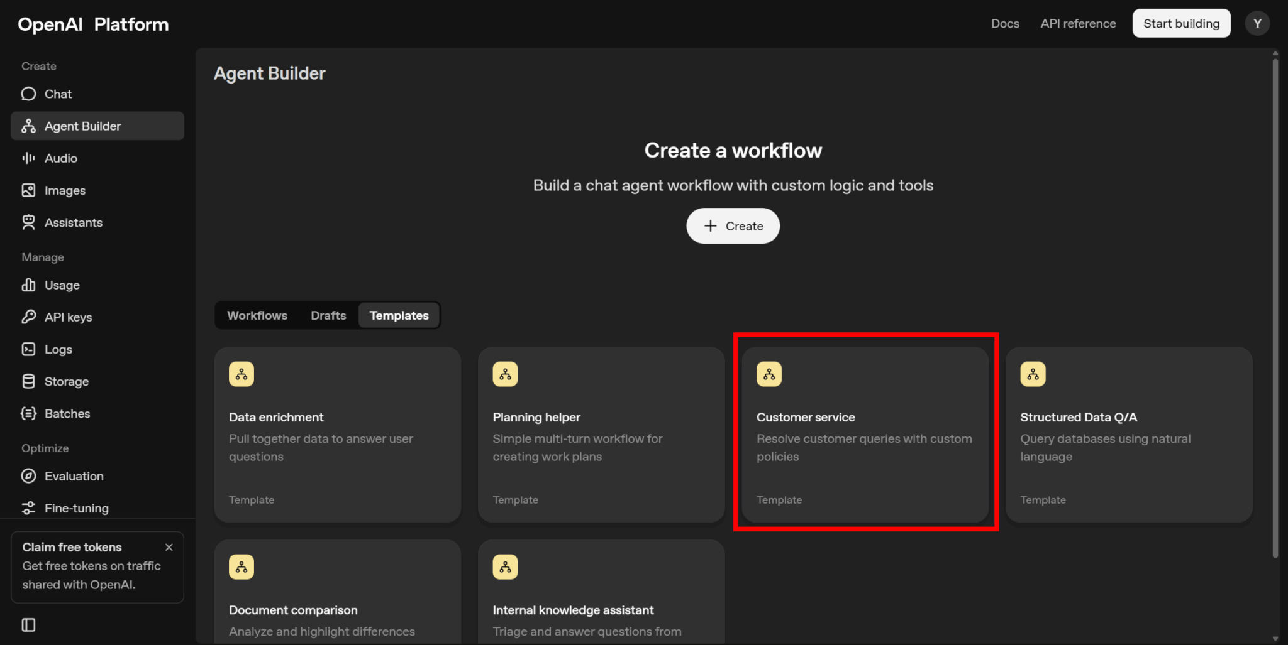Go to the Images page
Viewport: 1288px width, 645px height.
point(64,190)
